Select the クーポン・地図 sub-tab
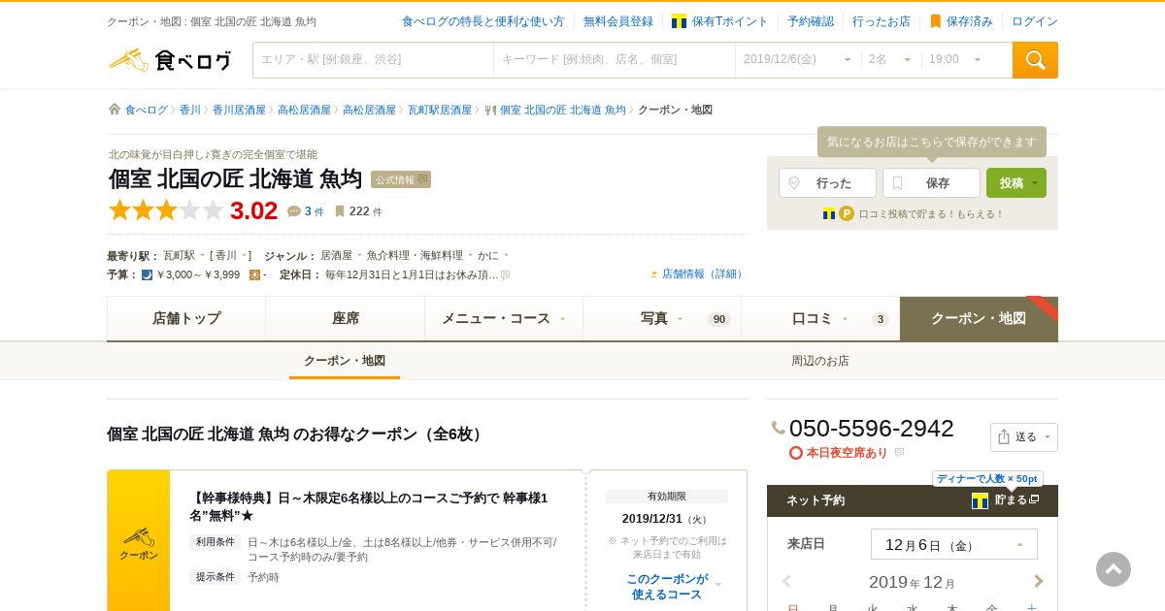This screenshot has height=611, width=1165. [x=345, y=361]
